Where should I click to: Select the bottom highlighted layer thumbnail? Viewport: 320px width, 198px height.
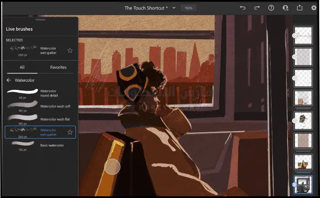point(303,184)
